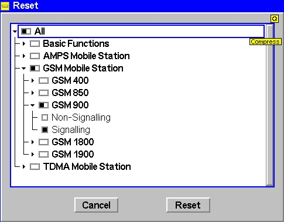Select the GSM Mobile Station label
Viewport: 284px width, 222px height.
pyautogui.click(x=83, y=68)
